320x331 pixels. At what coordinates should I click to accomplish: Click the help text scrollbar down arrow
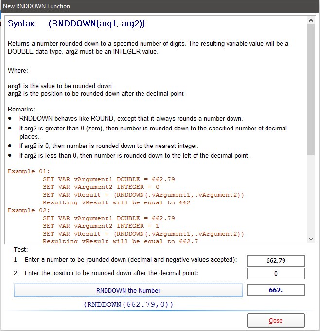click(x=311, y=239)
